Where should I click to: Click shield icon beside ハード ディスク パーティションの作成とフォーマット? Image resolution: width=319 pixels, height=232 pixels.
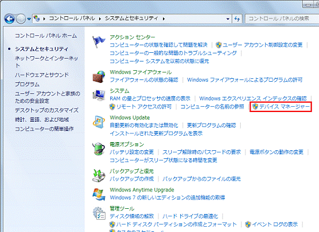tap(112, 224)
